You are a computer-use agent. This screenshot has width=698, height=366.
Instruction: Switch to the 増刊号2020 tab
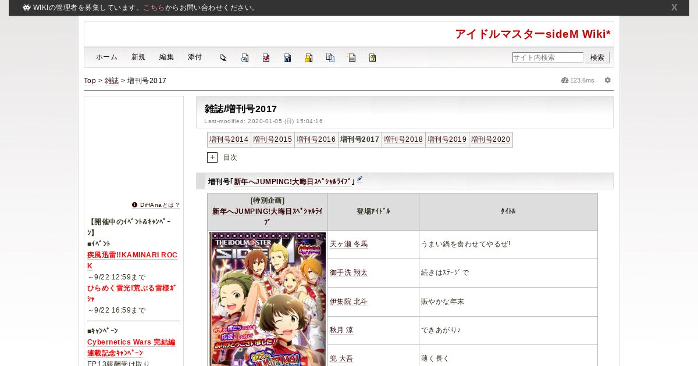[x=491, y=139]
